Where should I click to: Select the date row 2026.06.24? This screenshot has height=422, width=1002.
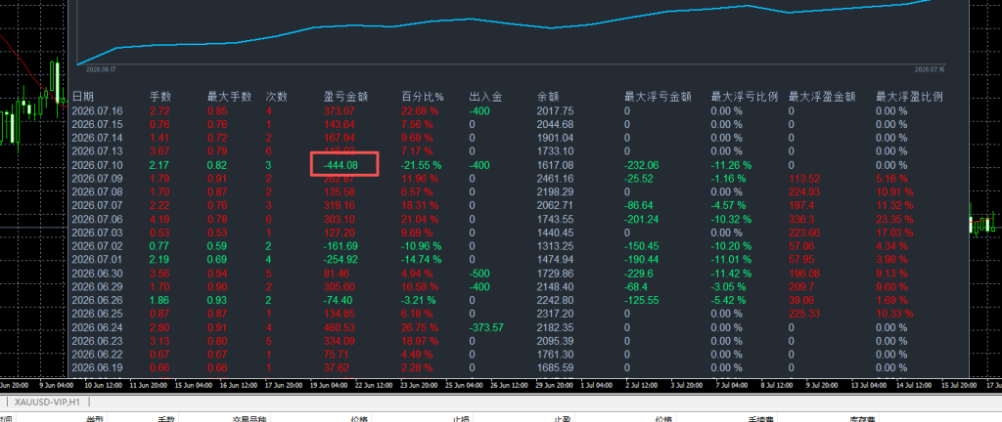tap(97, 327)
